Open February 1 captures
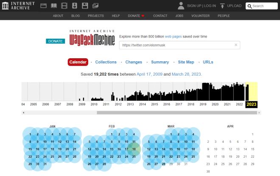The height and width of the screenshot is (176, 280). pyautogui.click(x=112, y=134)
